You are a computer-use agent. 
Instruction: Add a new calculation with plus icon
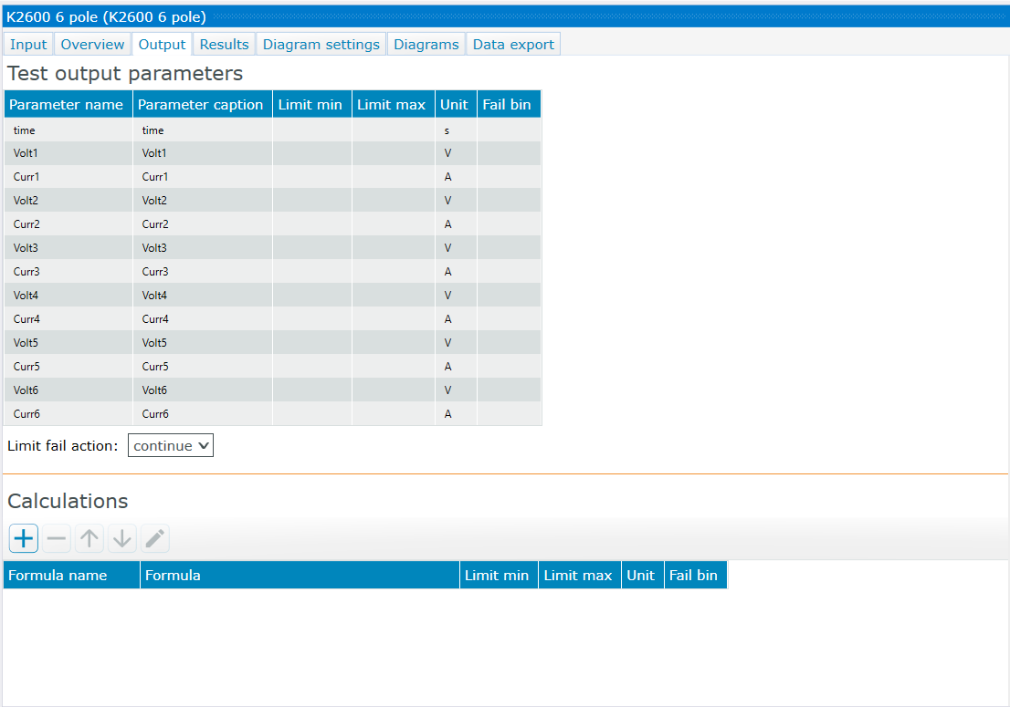pos(24,538)
